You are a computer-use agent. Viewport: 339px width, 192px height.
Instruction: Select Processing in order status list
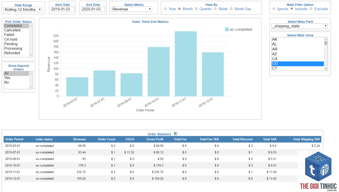tap(16, 48)
